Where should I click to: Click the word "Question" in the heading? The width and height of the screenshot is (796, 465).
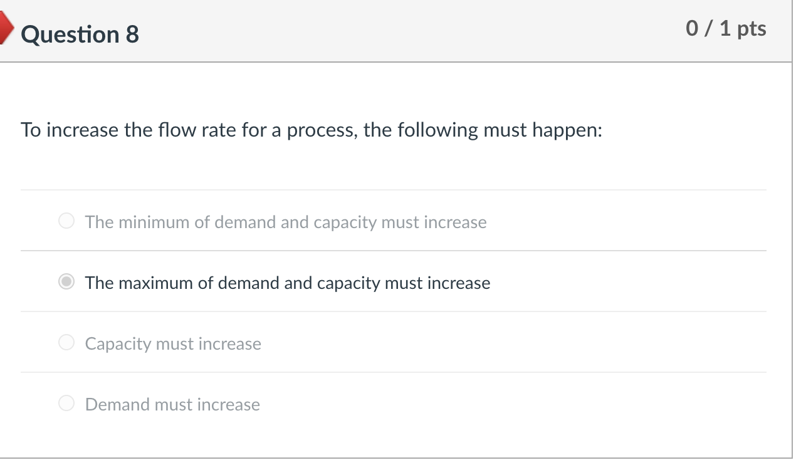(x=70, y=34)
